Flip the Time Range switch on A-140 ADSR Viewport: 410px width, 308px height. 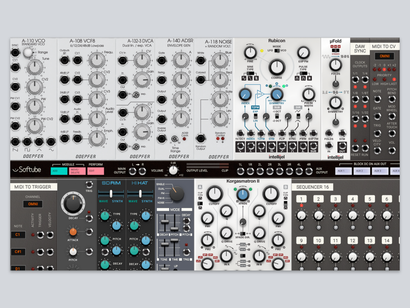click(175, 139)
